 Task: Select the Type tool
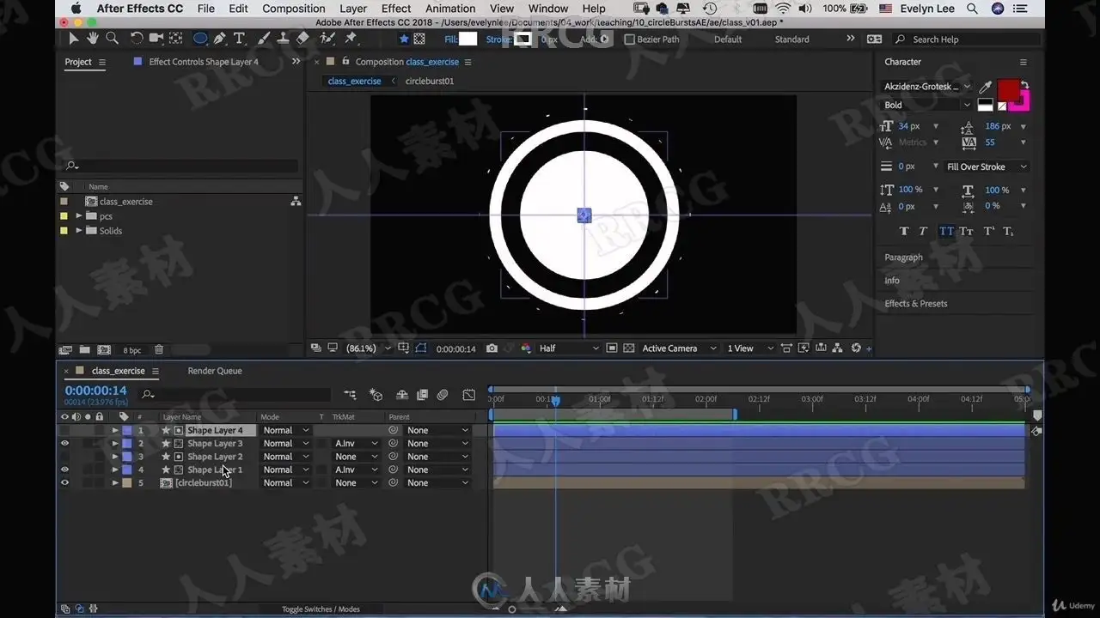click(x=239, y=39)
